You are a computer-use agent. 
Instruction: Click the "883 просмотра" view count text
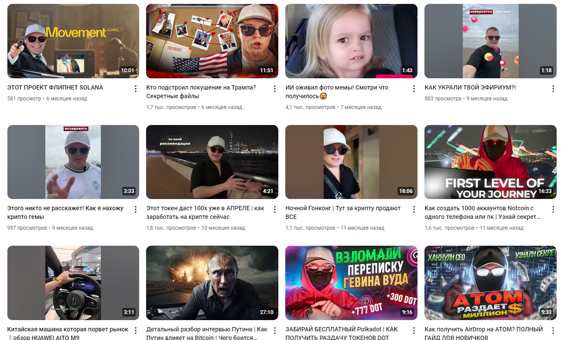pyautogui.click(x=443, y=99)
